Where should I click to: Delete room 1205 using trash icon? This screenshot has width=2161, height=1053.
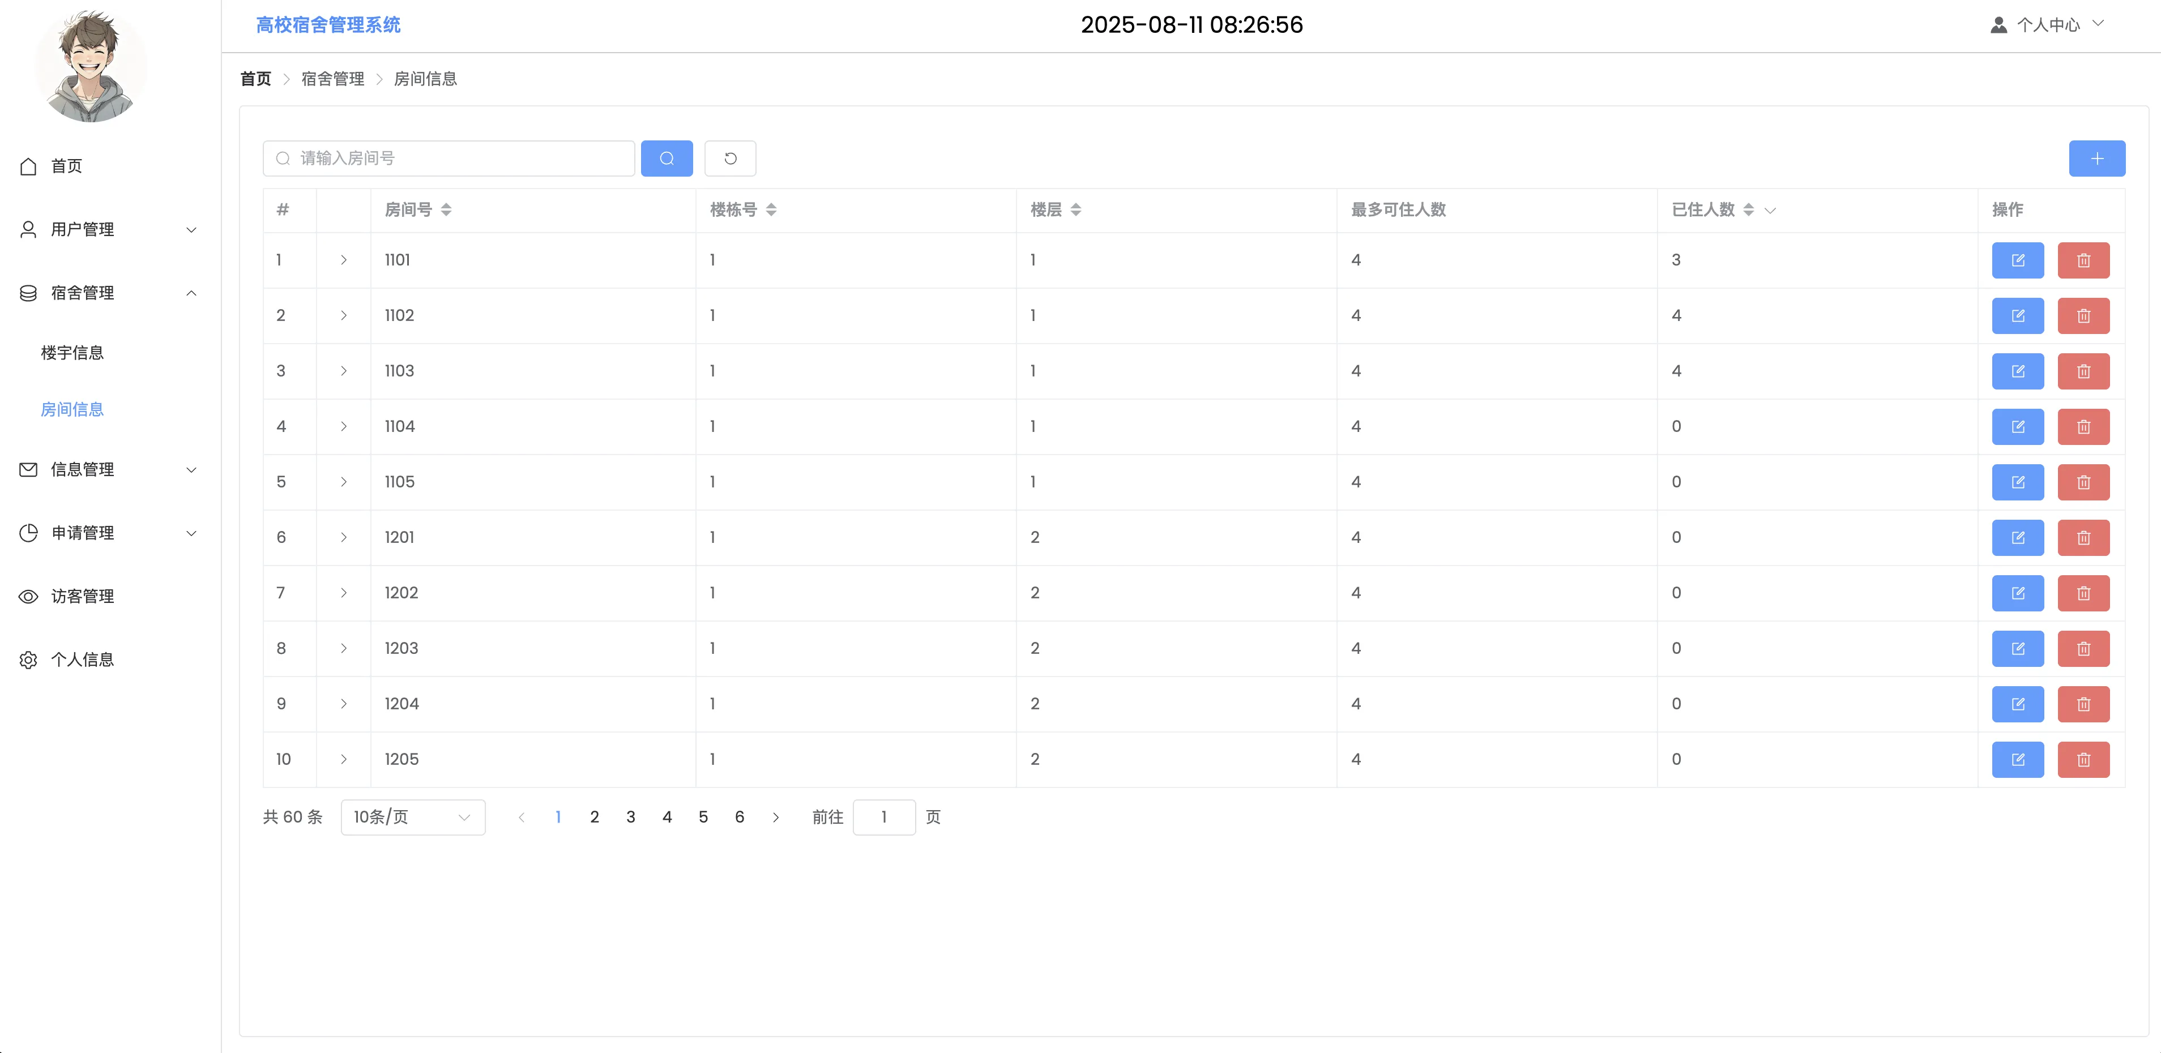pyautogui.click(x=2083, y=760)
